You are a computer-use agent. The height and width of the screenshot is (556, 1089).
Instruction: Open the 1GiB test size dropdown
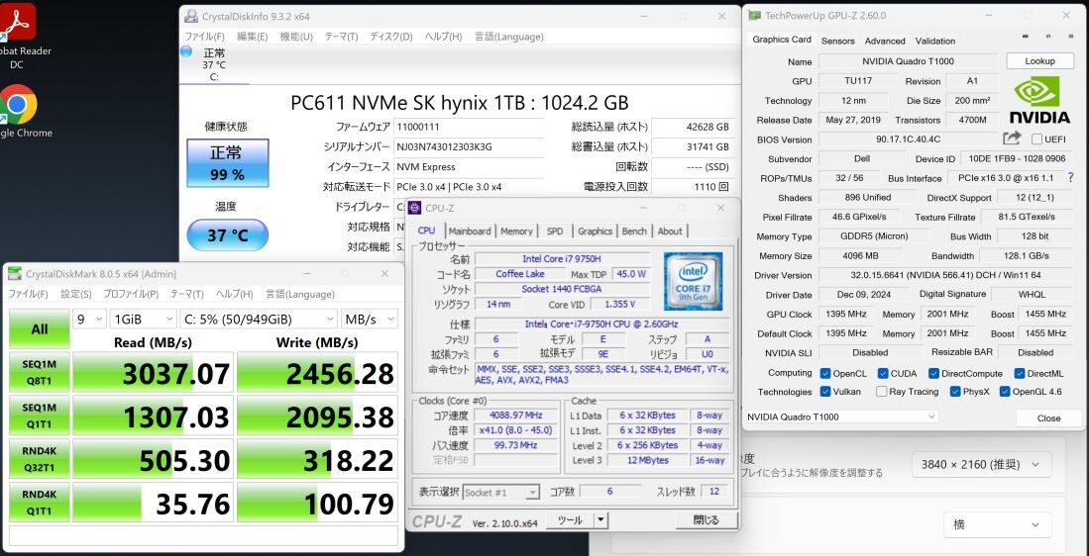click(143, 320)
